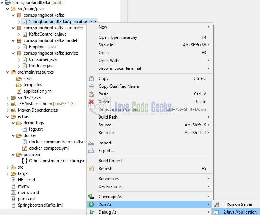Click the Maven Dependencies library icon

pyautogui.click(x=13, y=110)
